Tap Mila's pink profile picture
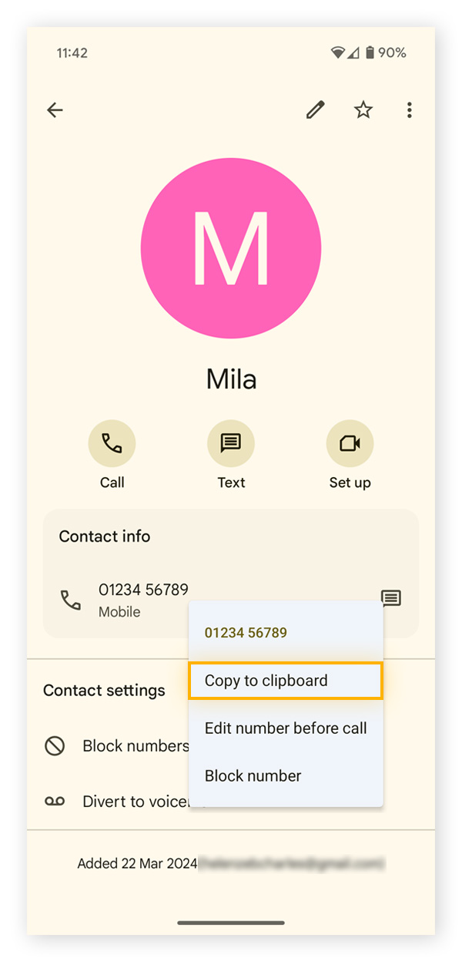462x962 pixels. point(231,247)
